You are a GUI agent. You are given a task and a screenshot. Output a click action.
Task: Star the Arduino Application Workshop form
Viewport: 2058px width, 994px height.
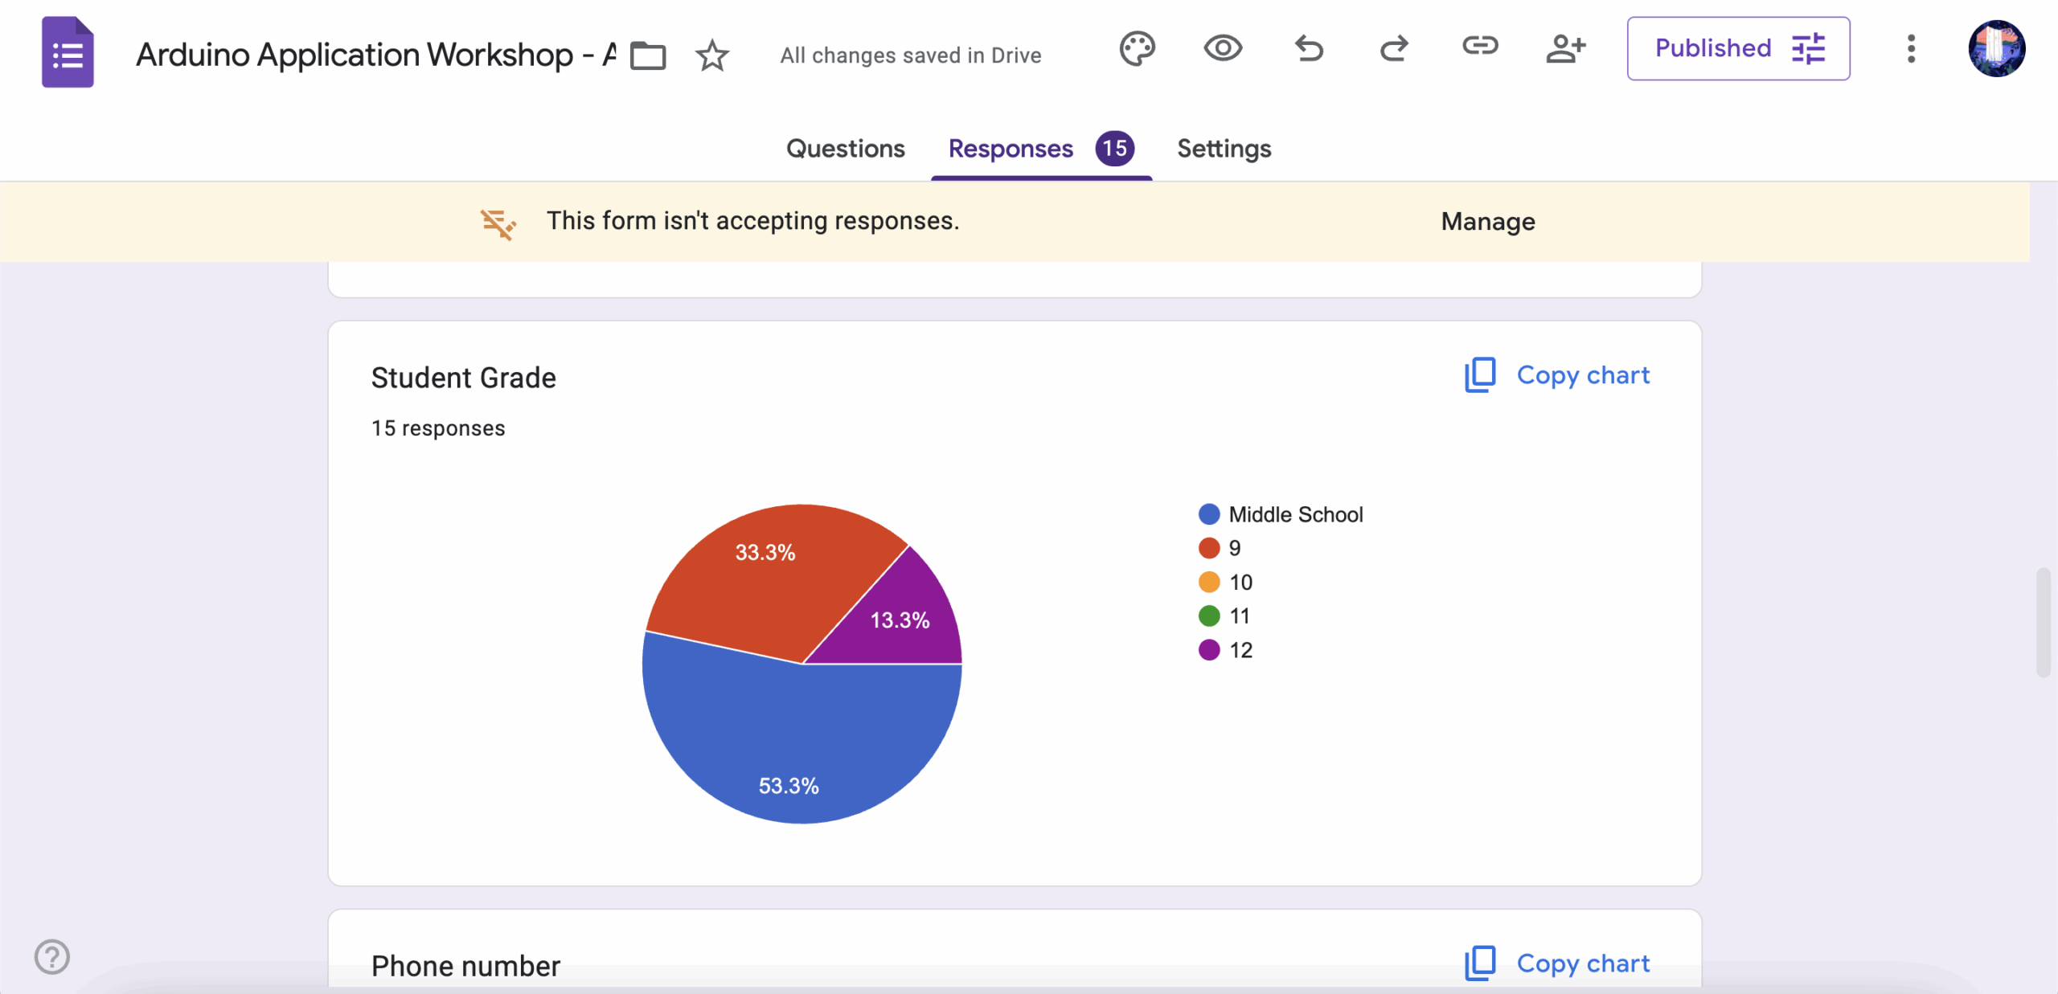tap(712, 55)
